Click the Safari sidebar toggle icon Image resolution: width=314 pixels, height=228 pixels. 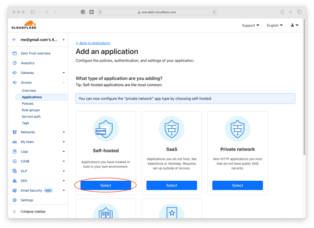33,12
